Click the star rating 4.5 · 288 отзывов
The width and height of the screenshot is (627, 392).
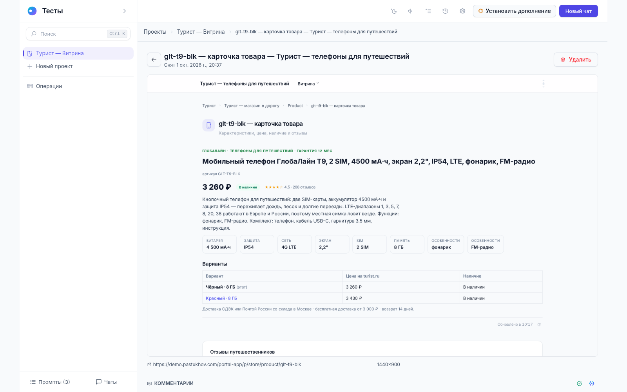click(290, 187)
